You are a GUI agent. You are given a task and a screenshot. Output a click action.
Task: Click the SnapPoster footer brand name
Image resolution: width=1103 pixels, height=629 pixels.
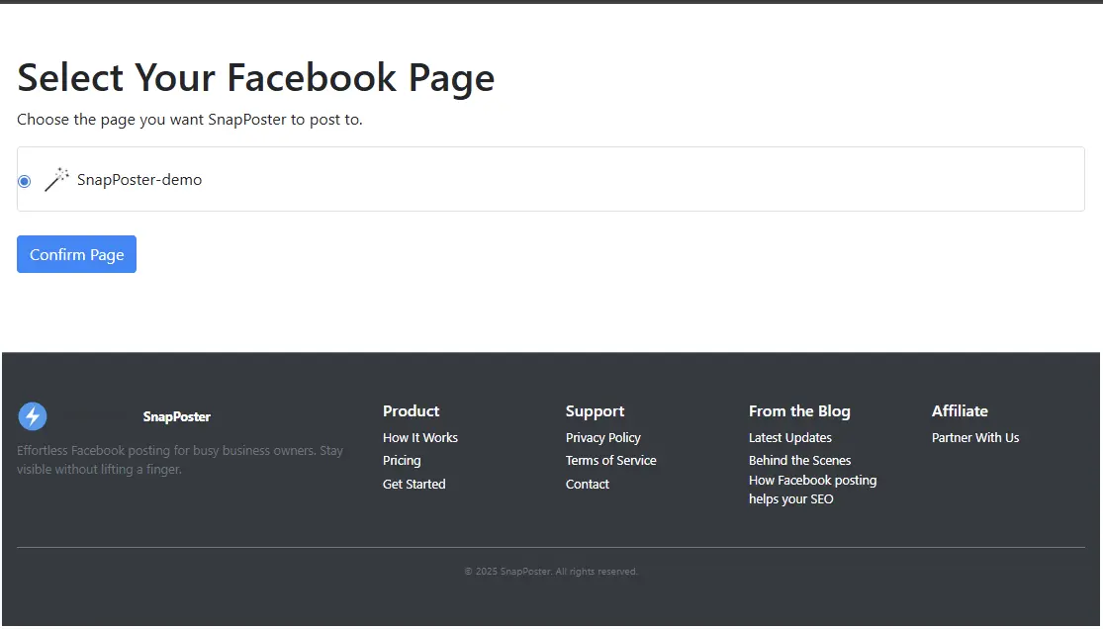176,416
